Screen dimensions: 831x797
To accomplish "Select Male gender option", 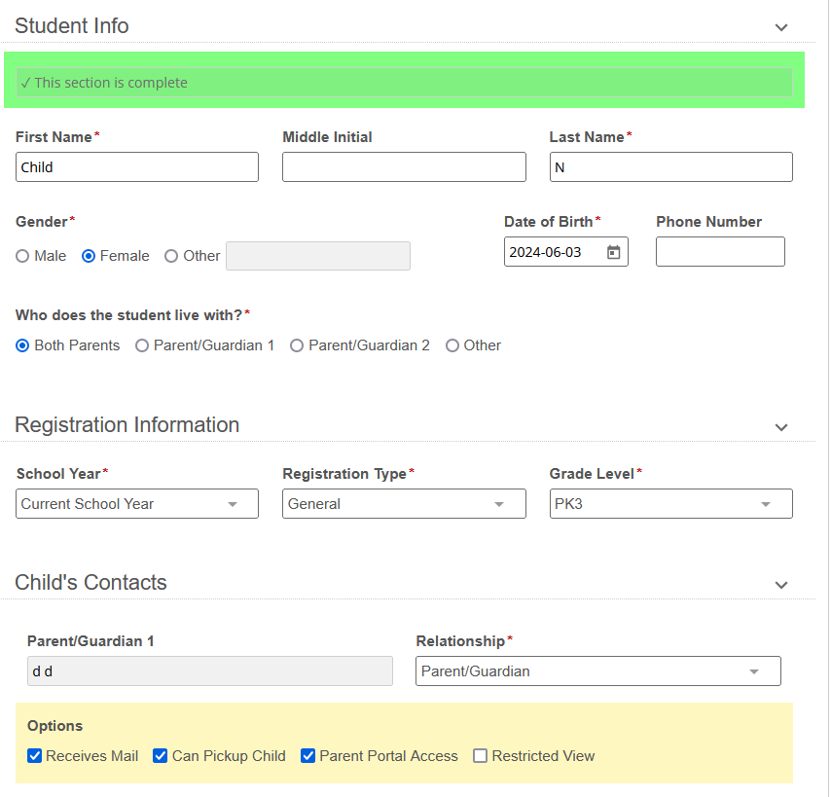I will [x=23, y=256].
